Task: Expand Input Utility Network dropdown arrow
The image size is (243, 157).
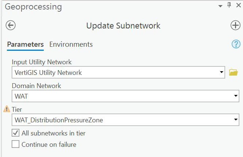Action: [x=221, y=72]
